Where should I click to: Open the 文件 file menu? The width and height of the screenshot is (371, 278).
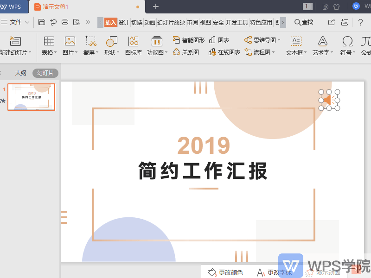tap(17, 22)
